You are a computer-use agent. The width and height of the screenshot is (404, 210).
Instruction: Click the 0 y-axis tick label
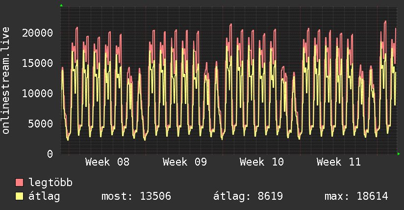pos(50,154)
